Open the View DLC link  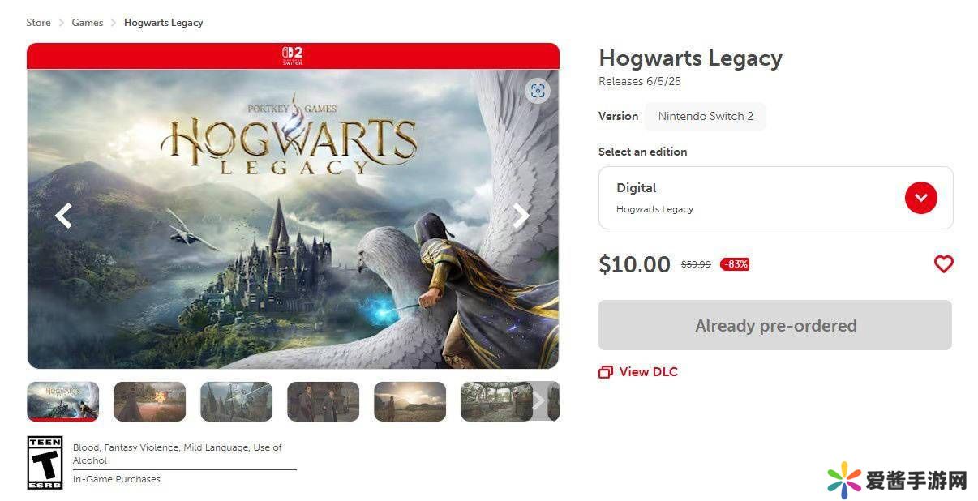coord(648,372)
